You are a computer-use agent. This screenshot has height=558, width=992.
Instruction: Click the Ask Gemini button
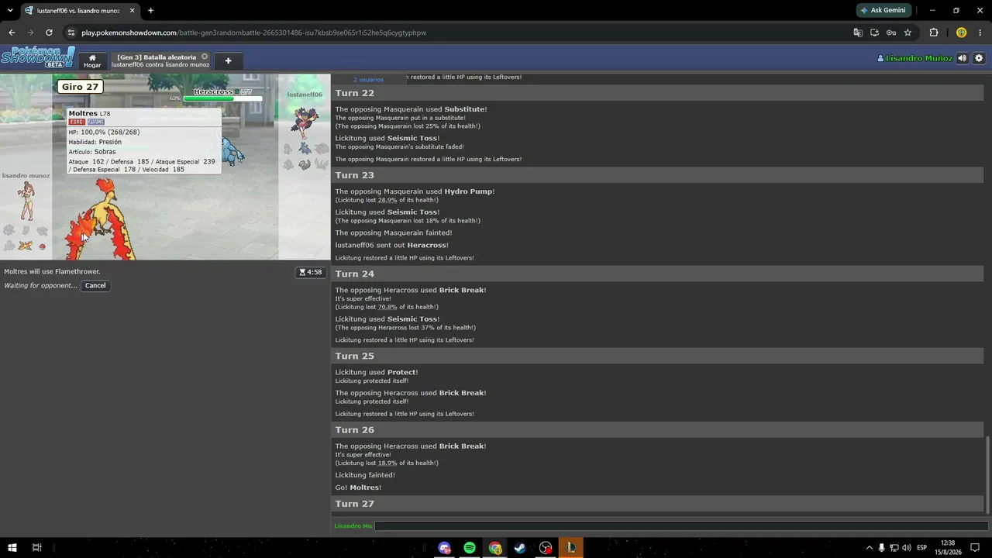884,10
